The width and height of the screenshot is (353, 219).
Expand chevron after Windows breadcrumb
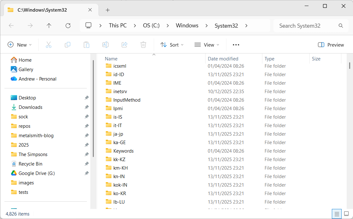(x=206, y=26)
